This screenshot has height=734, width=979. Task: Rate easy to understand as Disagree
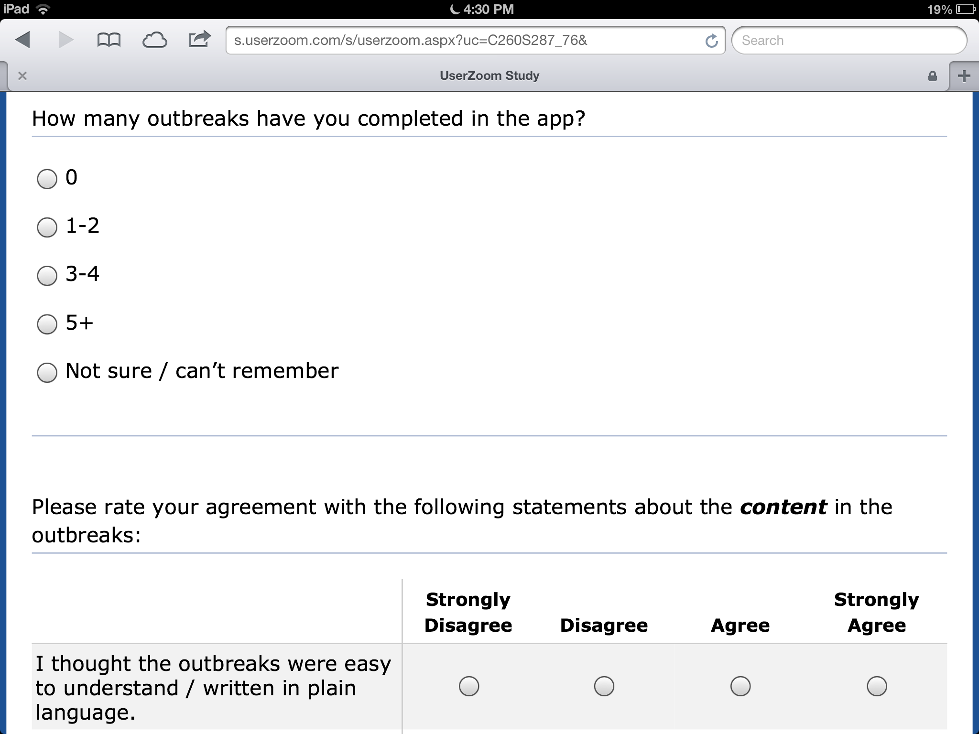coord(604,686)
